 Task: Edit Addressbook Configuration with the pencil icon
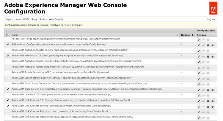pyautogui.click(x=199, y=45)
